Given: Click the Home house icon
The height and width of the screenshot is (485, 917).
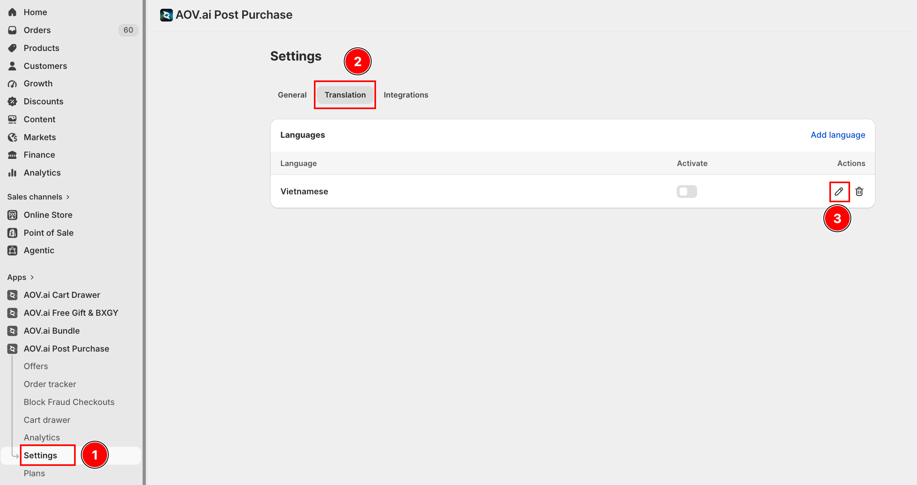Looking at the screenshot, I should pyautogui.click(x=12, y=12).
